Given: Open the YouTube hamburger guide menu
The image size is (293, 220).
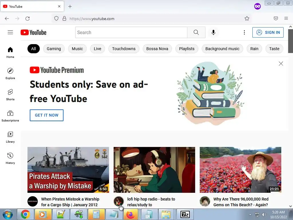Looking at the screenshot, I should (x=10, y=32).
